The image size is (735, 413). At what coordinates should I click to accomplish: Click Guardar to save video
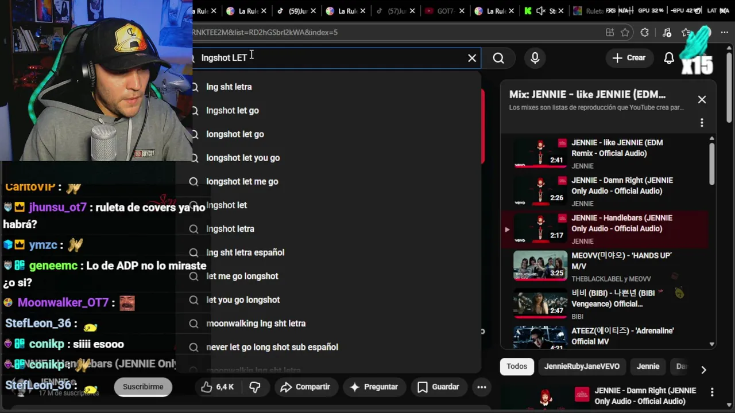[438, 387]
